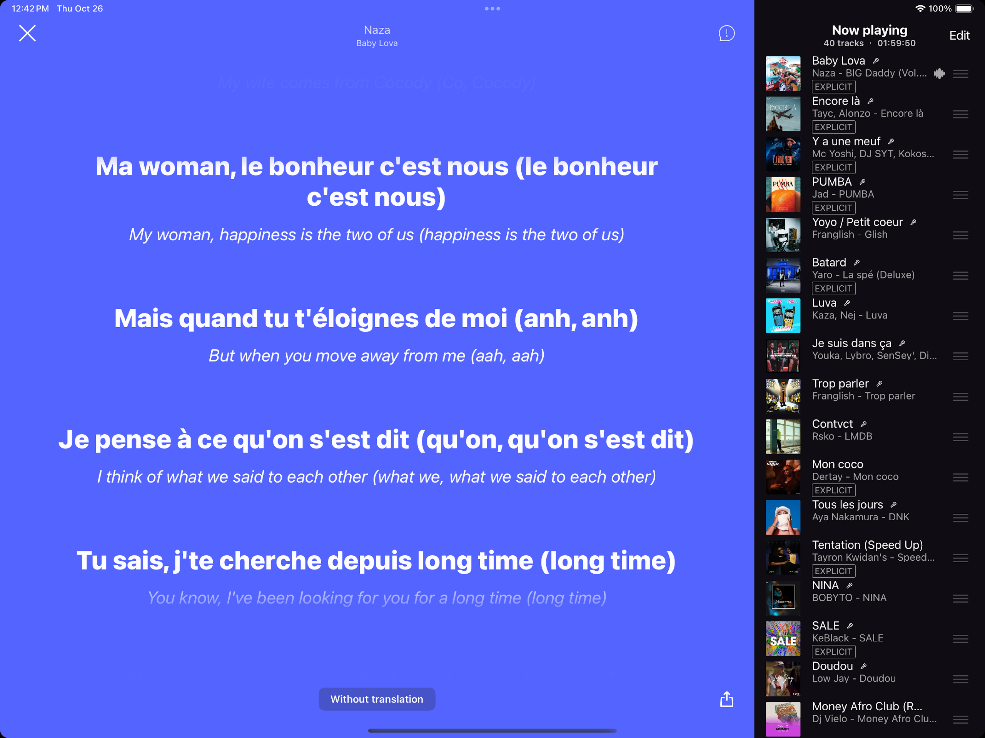Image resolution: width=985 pixels, height=738 pixels.
Task: Tap the lyrics mic icon next to Batard
Action: point(856,263)
